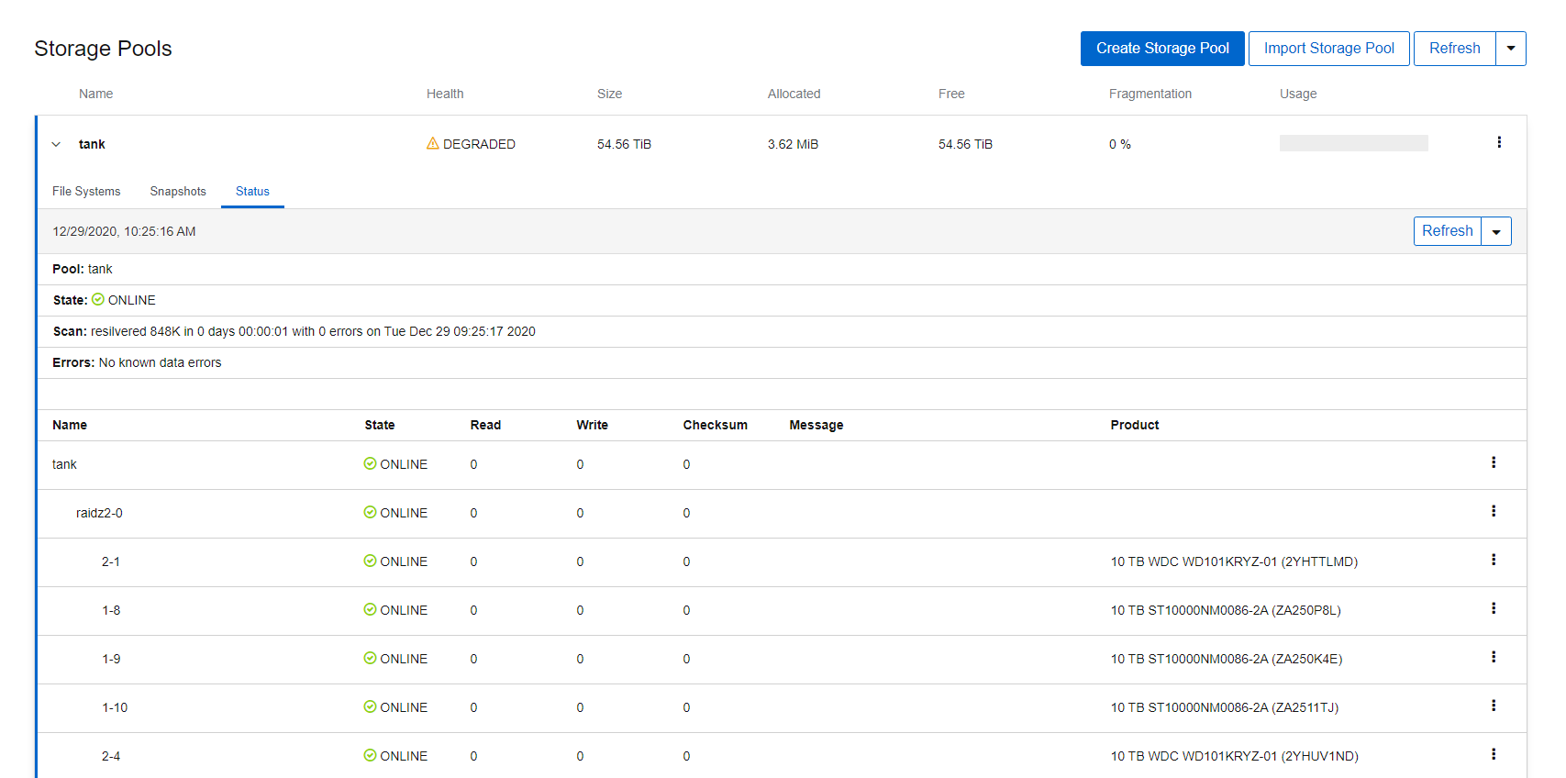Switch to the Snapshots tab

click(x=178, y=191)
